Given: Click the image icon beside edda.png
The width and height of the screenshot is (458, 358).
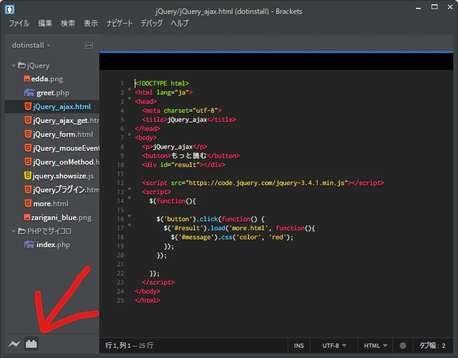Looking at the screenshot, I should pos(27,79).
